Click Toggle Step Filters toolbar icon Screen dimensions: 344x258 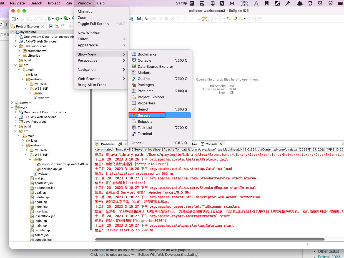(205, 19)
